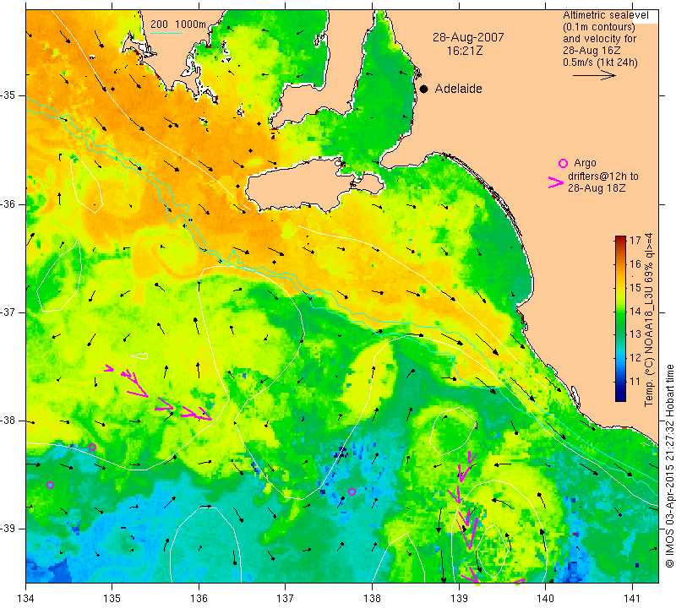The width and height of the screenshot is (676, 608).
Task: Click the date text '28-Aug-2007'
Action: (x=468, y=37)
